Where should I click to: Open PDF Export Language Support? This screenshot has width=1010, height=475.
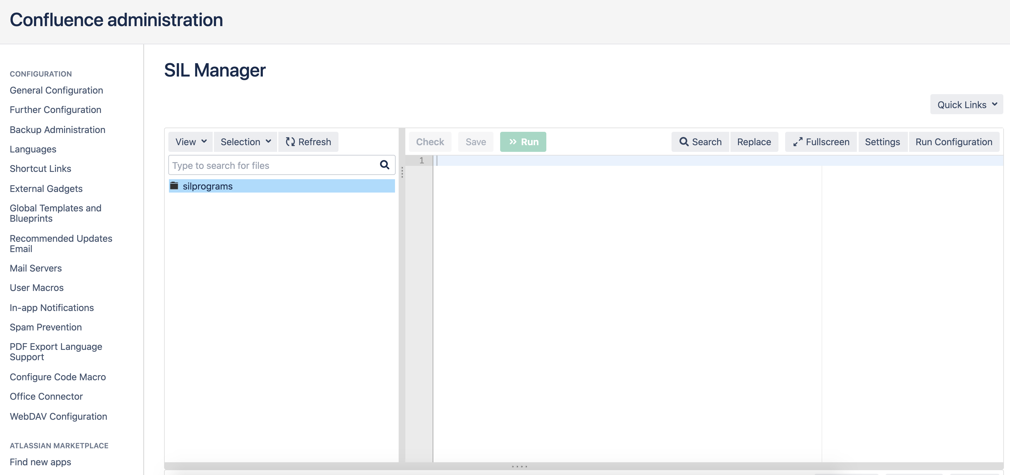pos(56,352)
